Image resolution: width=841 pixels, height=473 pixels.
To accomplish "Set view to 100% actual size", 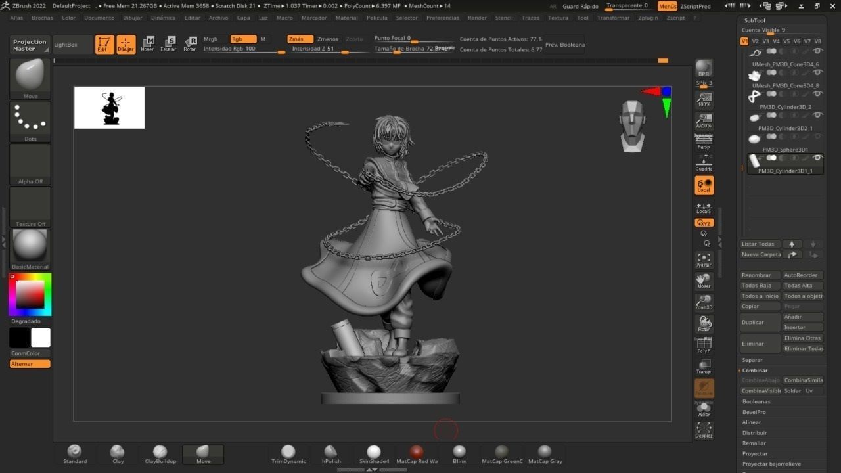I will (x=704, y=100).
